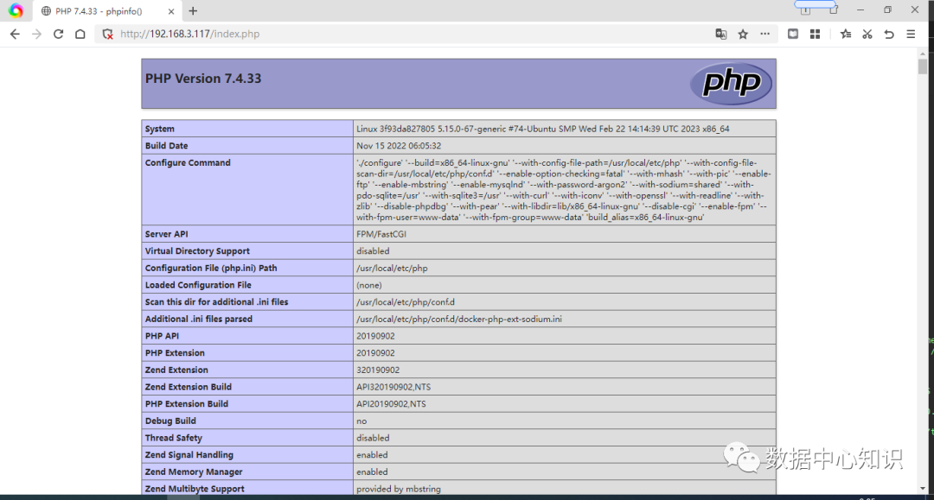Click the API20190902,NTS value
934x500 pixels.
click(x=392, y=403)
